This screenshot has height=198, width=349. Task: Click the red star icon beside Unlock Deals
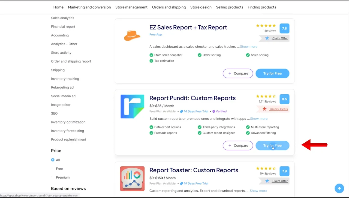pos(264,109)
